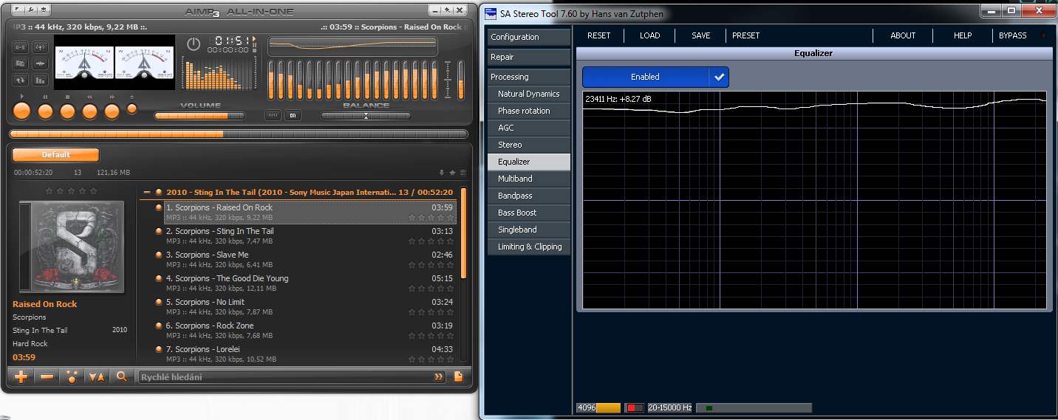Open the AGC page
Image resolution: width=1058 pixels, height=420 pixels.
click(x=529, y=128)
